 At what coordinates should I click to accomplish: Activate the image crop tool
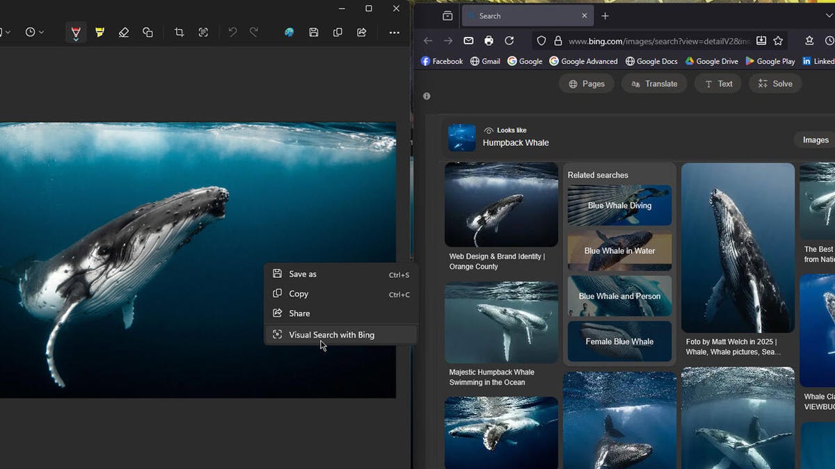pyautogui.click(x=180, y=33)
